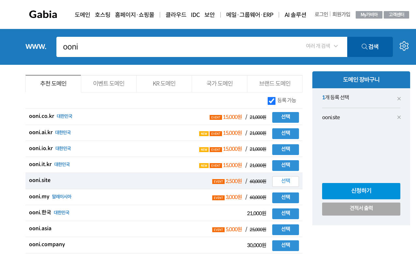This screenshot has width=416, height=254.
Task: Click the 신청하기 apply button
Action: click(361, 191)
